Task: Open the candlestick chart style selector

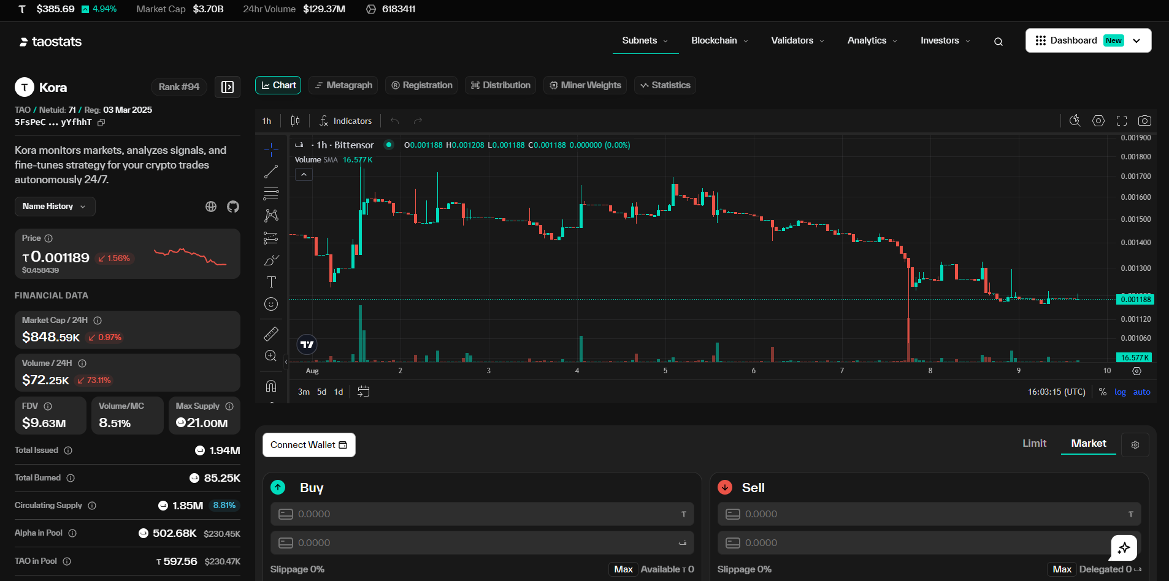Action: (x=295, y=121)
